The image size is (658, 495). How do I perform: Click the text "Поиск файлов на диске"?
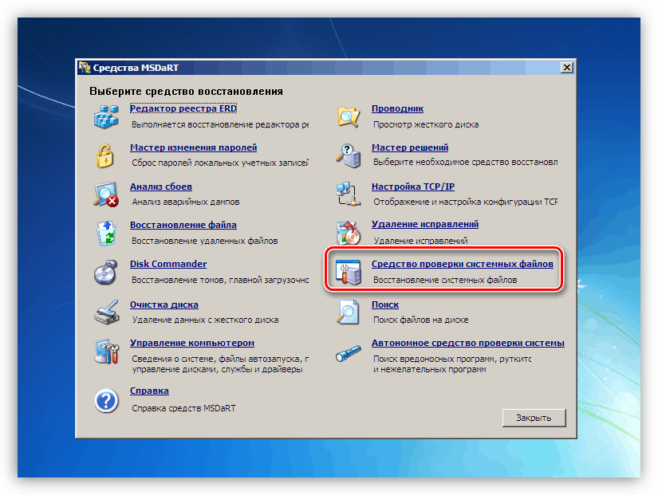coord(421,320)
